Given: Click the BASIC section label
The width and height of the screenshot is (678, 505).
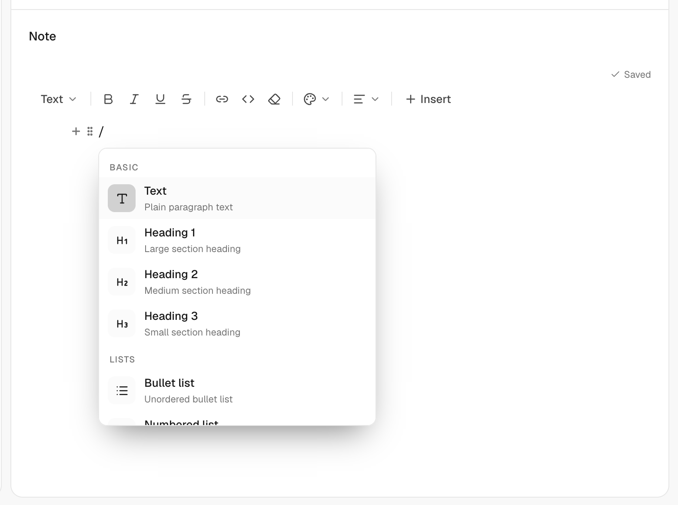Looking at the screenshot, I should pyautogui.click(x=124, y=167).
